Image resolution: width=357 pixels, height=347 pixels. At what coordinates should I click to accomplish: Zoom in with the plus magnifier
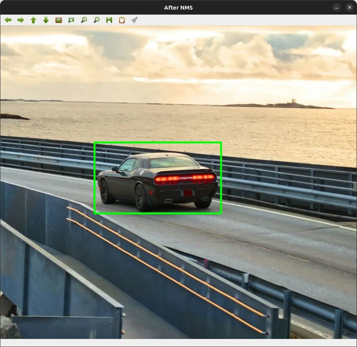84,20
